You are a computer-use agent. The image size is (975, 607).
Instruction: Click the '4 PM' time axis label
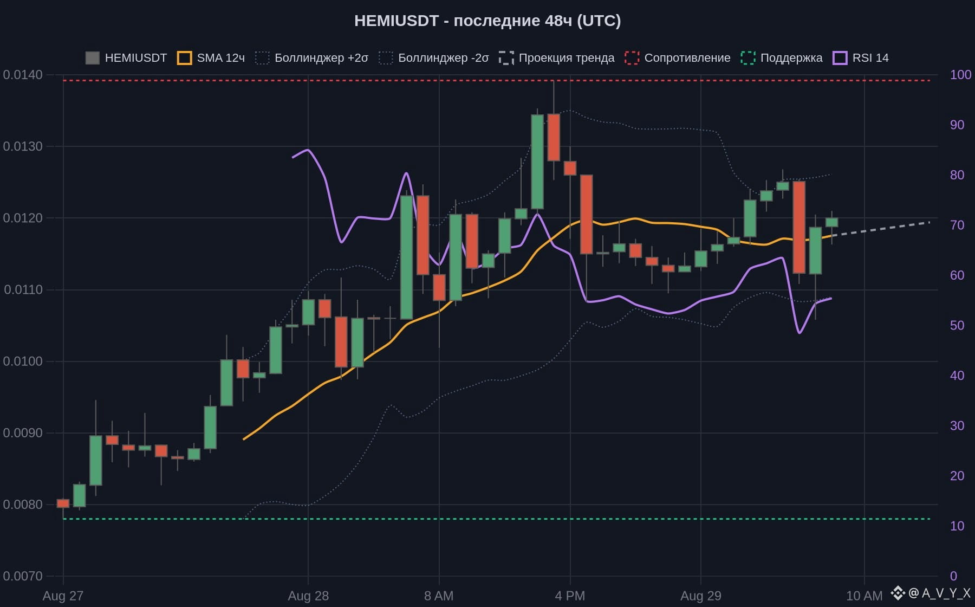570,596
